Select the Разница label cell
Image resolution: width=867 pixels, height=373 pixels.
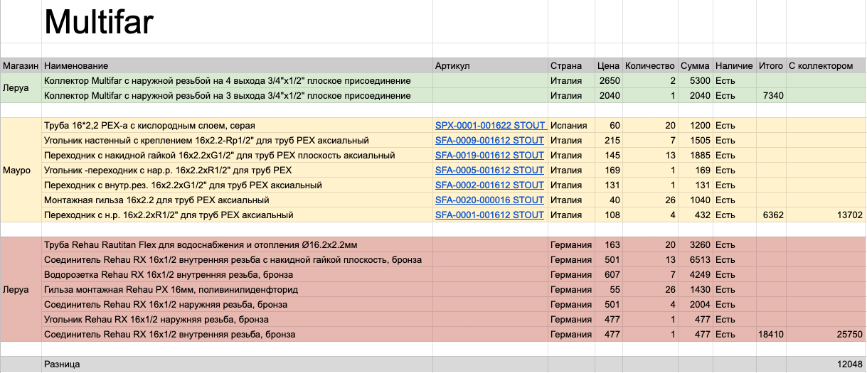coord(238,364)
